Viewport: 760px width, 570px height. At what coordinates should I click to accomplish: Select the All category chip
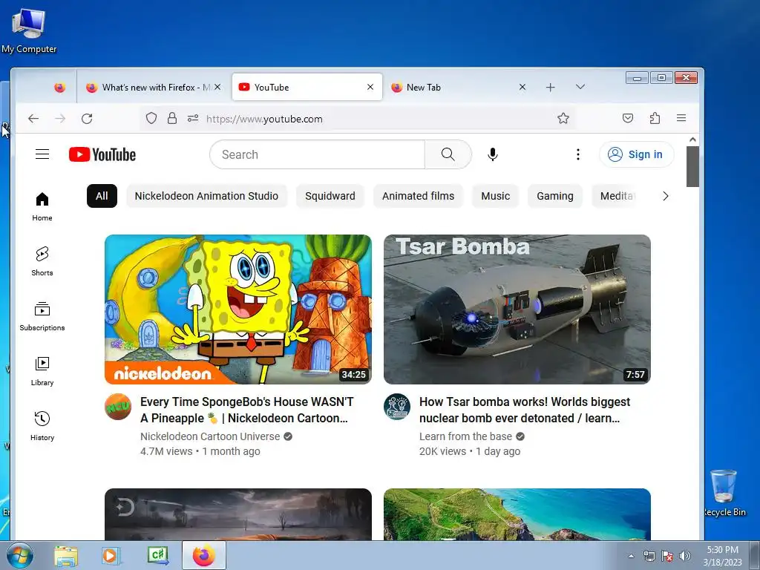pos(102,196)
